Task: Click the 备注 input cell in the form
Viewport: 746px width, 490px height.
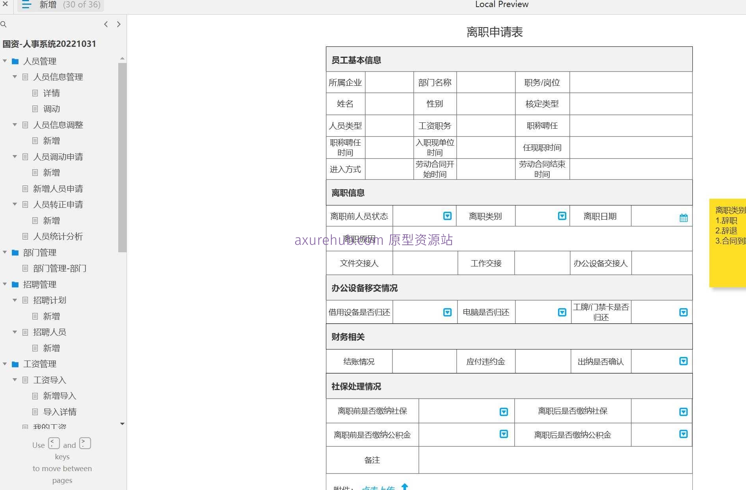Action: coord(555,460)
